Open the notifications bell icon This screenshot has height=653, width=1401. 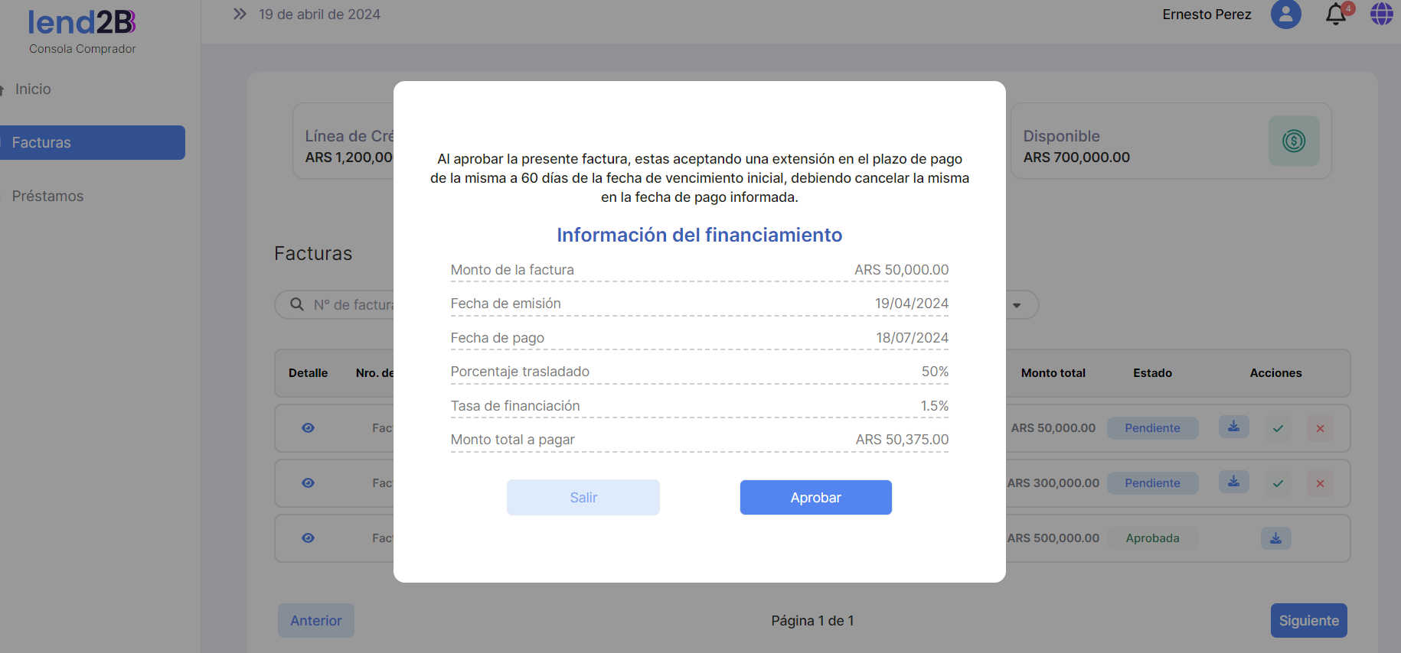coord(1336,15)
